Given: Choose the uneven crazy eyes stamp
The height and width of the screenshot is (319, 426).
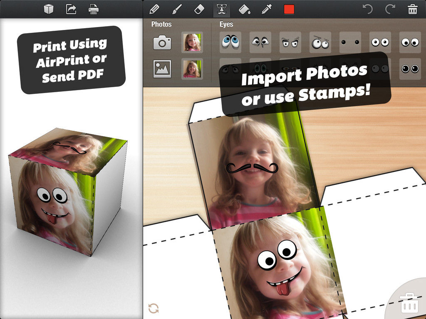Looking at the screenshot, I should (320, 42).
